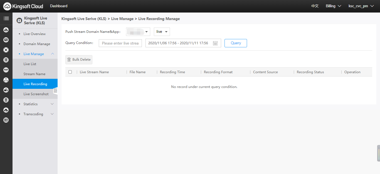This screenshot has width=380, height=174.
Task: Select Live Recording submenu item
Action: coord(35,84)
